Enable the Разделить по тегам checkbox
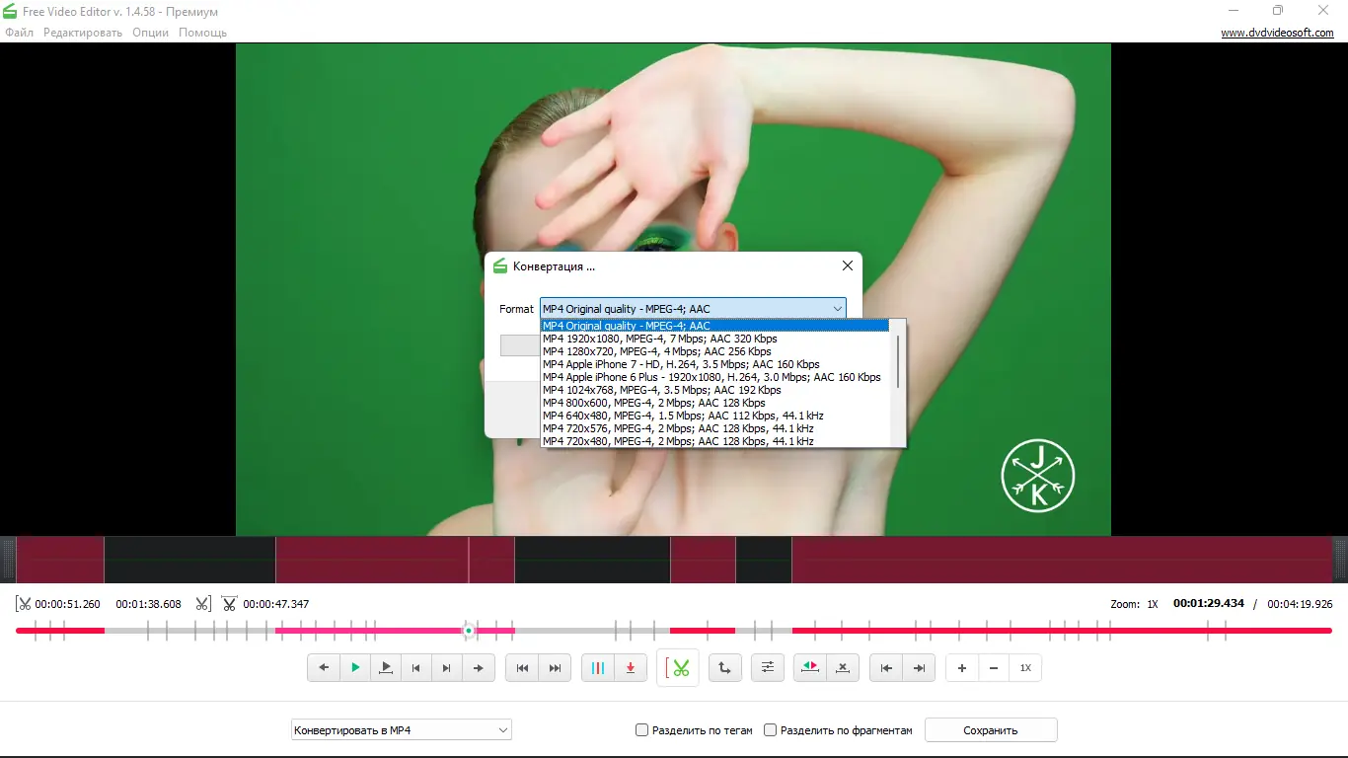 pyautogui.click(x=640, y=729)
